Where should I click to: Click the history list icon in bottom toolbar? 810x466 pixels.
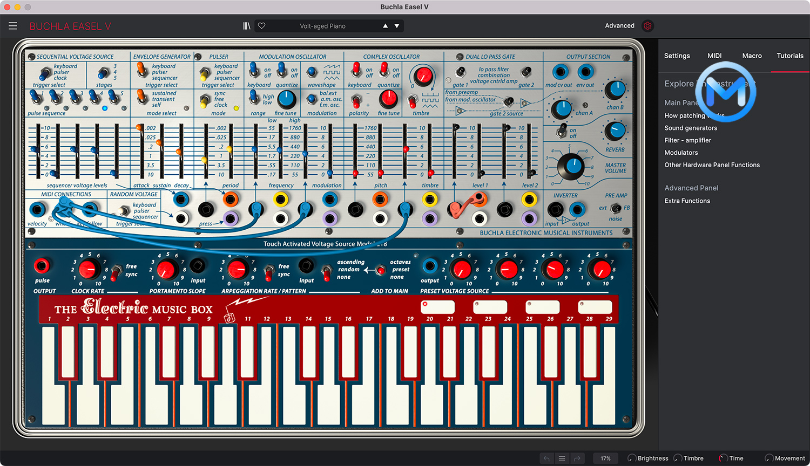point(562,458)
